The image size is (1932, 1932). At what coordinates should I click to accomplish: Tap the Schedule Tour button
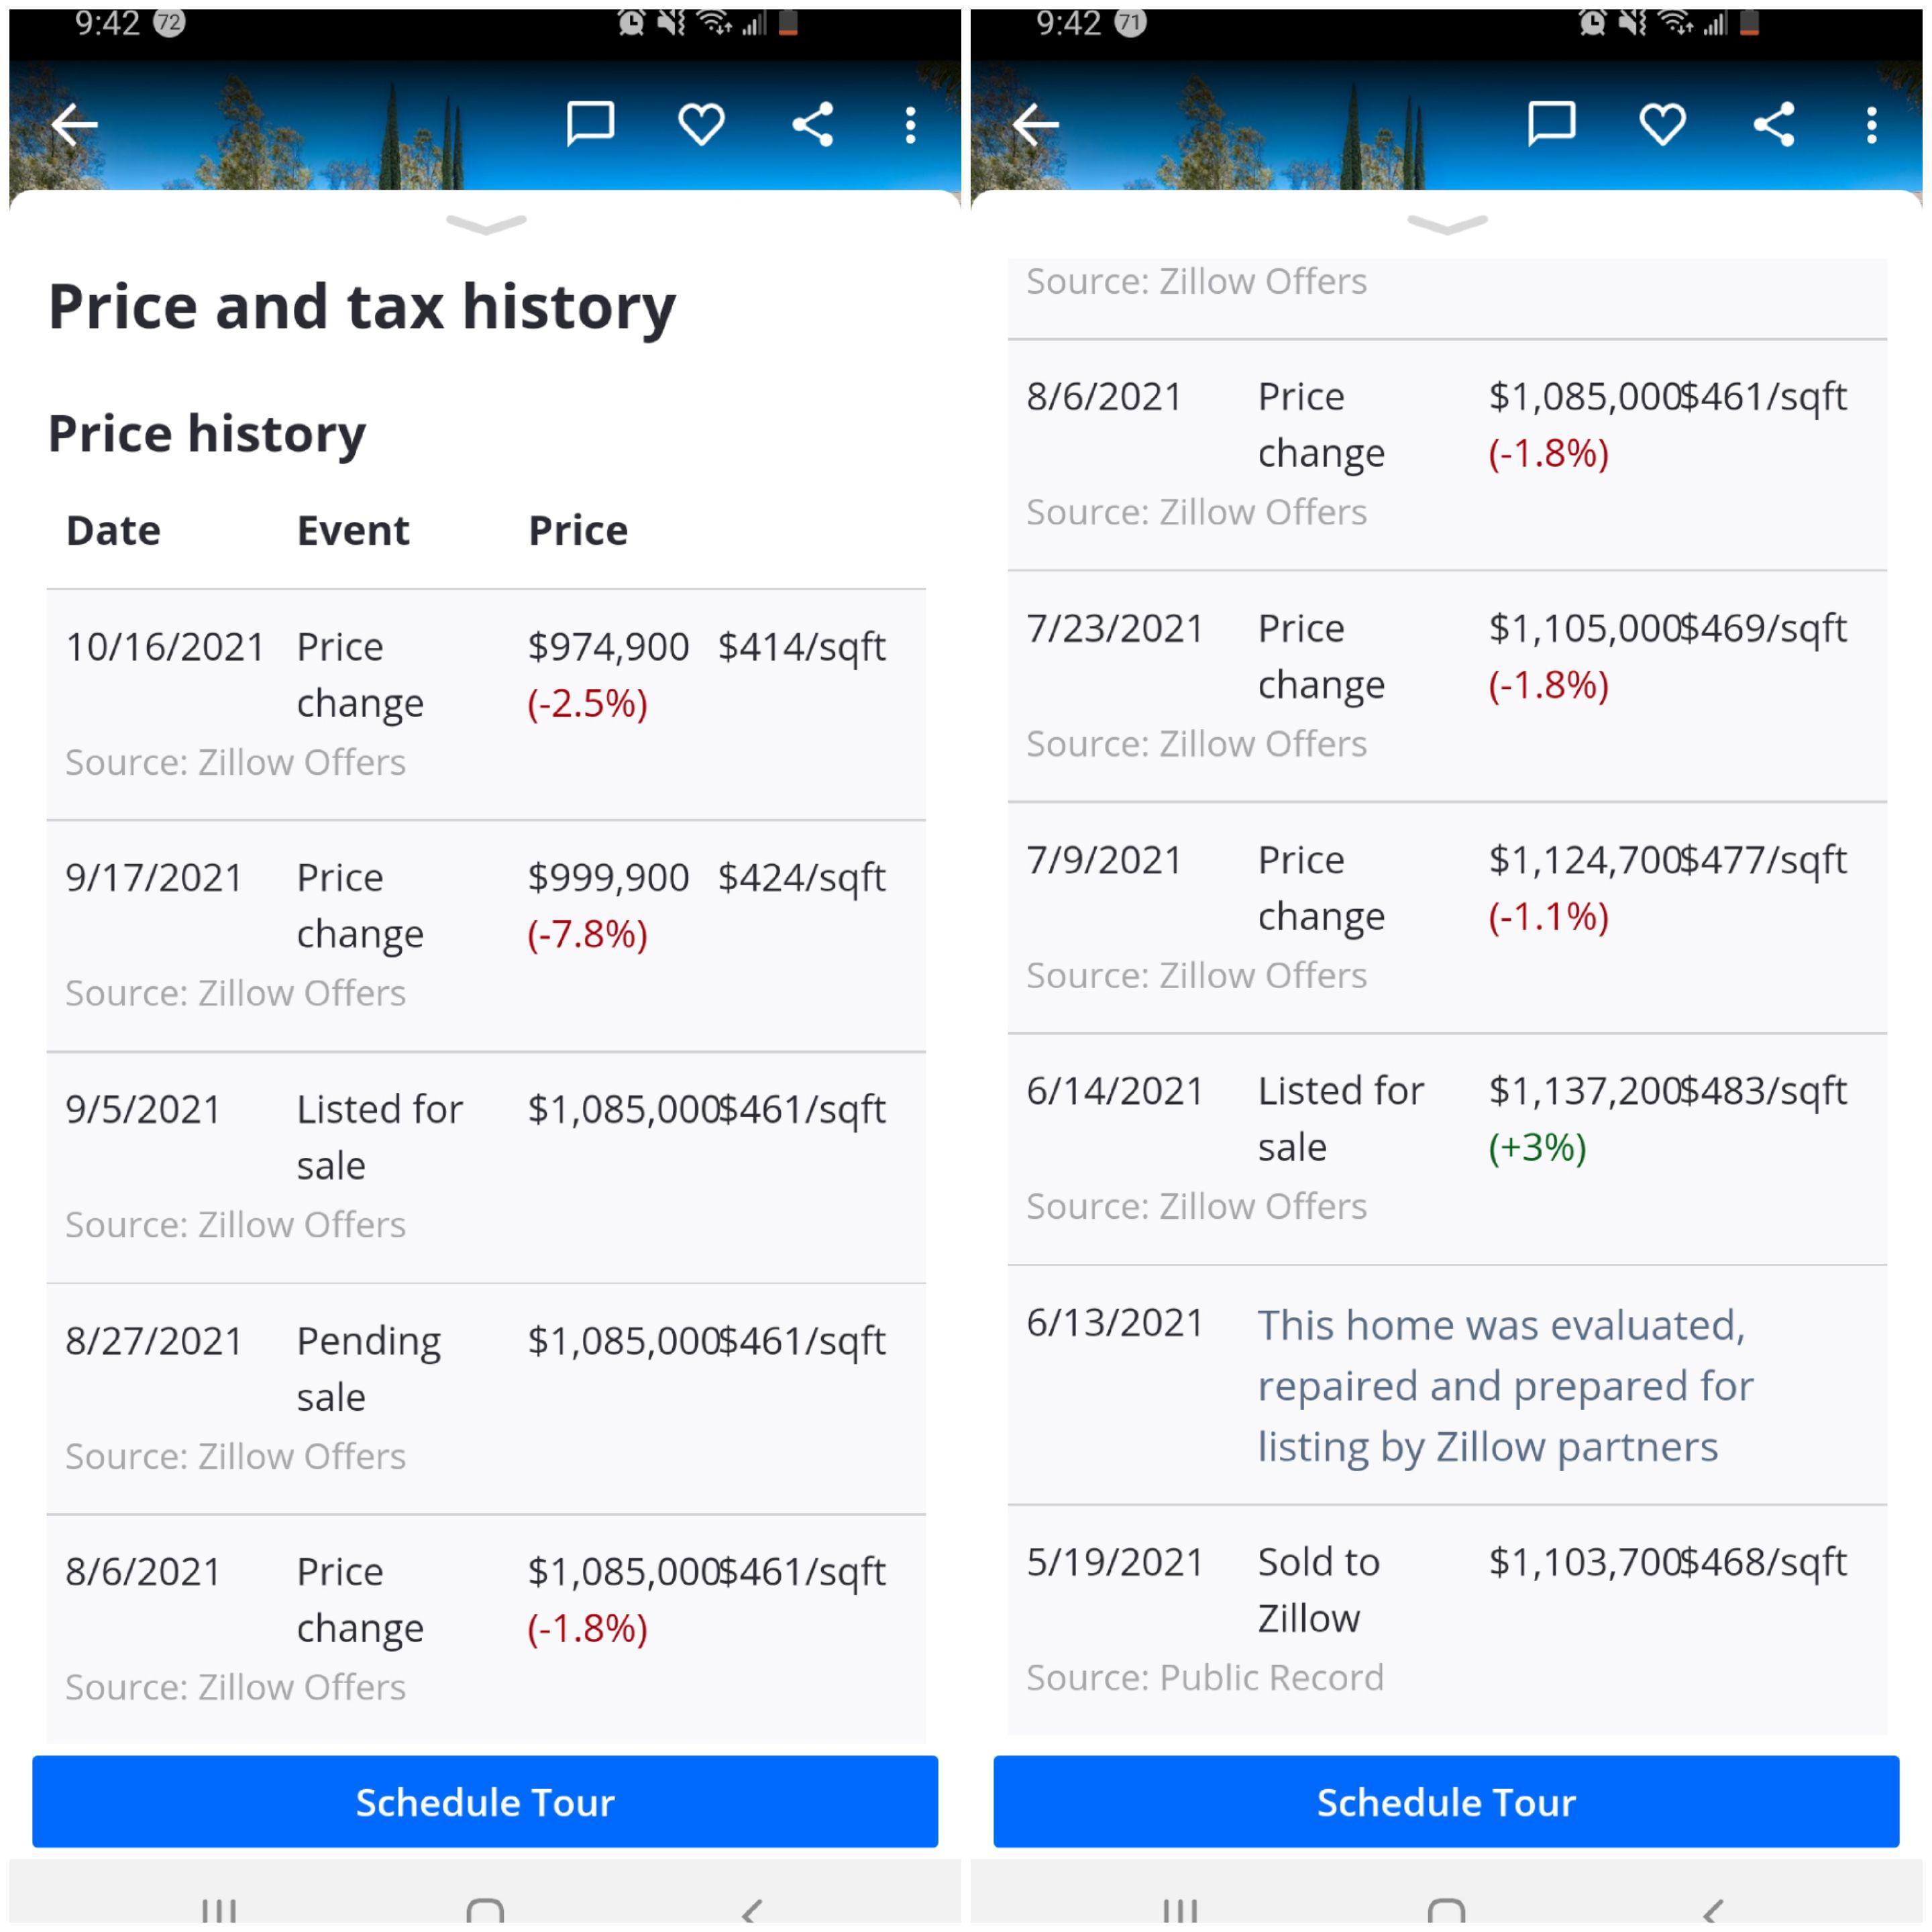tap(486, 1802)
